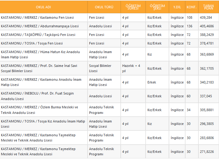Select Hüma Hatun Kız Anadolu İmam Hatip Lisesi
The image size is (219, 159).
pyautogui.click(x=40, y=54)
